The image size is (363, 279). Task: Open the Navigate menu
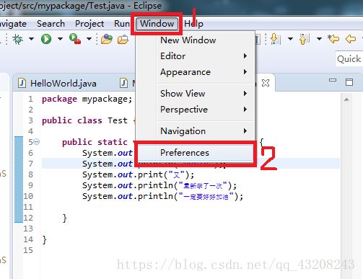pyautogui.click(x=13, y=24)
